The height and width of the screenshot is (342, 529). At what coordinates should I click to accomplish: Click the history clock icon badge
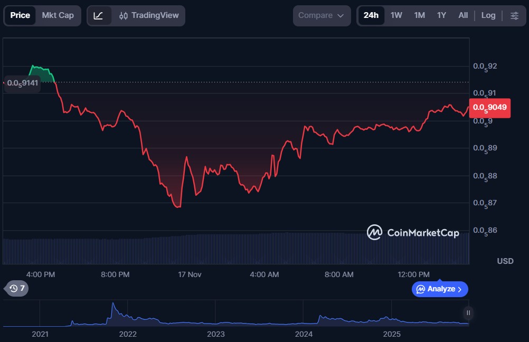pyautogui.click(x=16, y=288)
